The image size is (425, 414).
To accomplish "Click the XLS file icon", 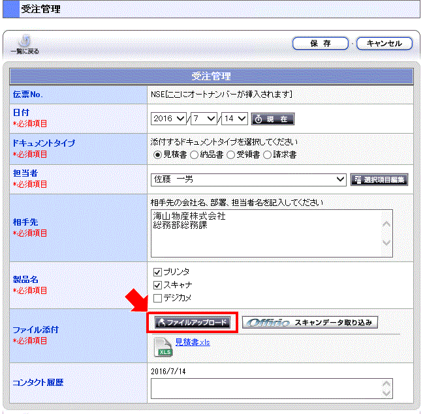I will [x=163, y=347].
